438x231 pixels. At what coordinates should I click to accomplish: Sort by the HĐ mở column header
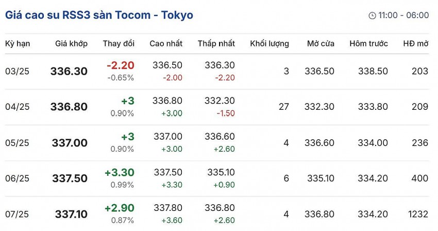(415, 44)
